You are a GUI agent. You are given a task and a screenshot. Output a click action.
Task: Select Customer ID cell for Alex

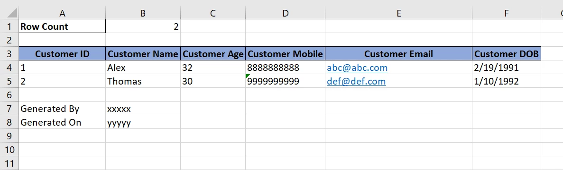(62, 67)
